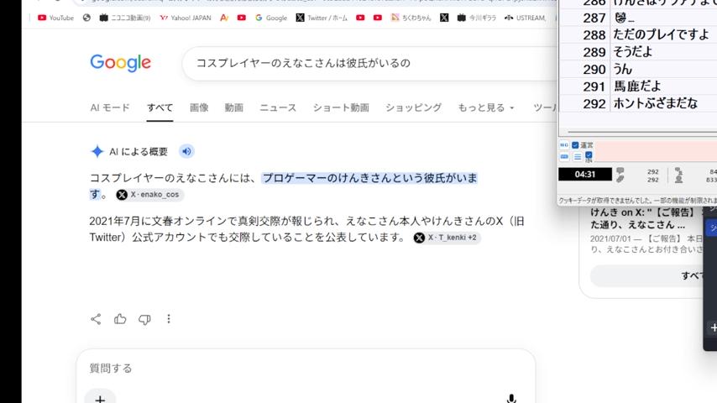
Task: Switch to the AI モード tab
Action: pyautogui.click(x=110, y=107)
